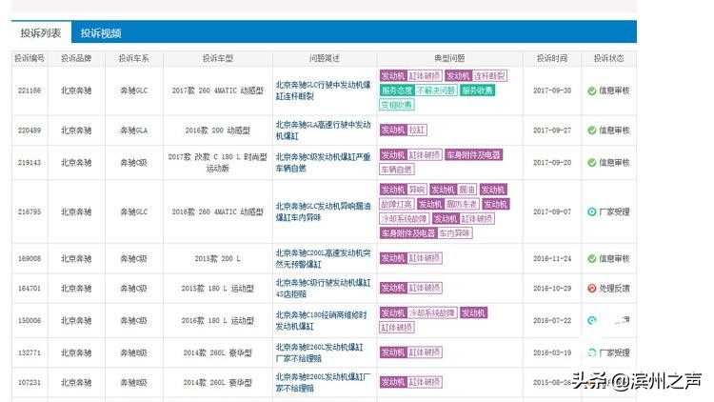Viewport: 714px width, 402px height.
Task: Click the green 服务收费 tag in row 221186
Action: (x=477, y=90)
